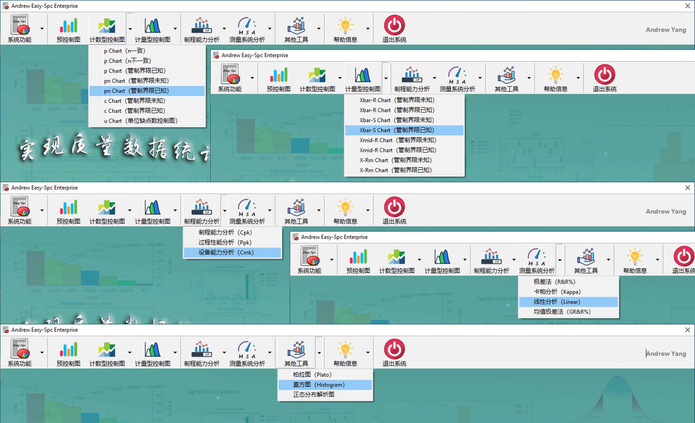Click 帮助信息 lightbulb icon in top toolbar
The height and width of the screenshot is (423, 695).
[x=345, y=25]
